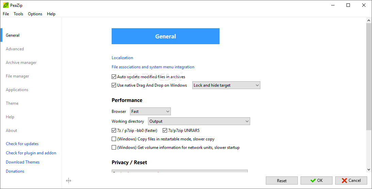Switch to the Advanced settings tab

point(15,49)
